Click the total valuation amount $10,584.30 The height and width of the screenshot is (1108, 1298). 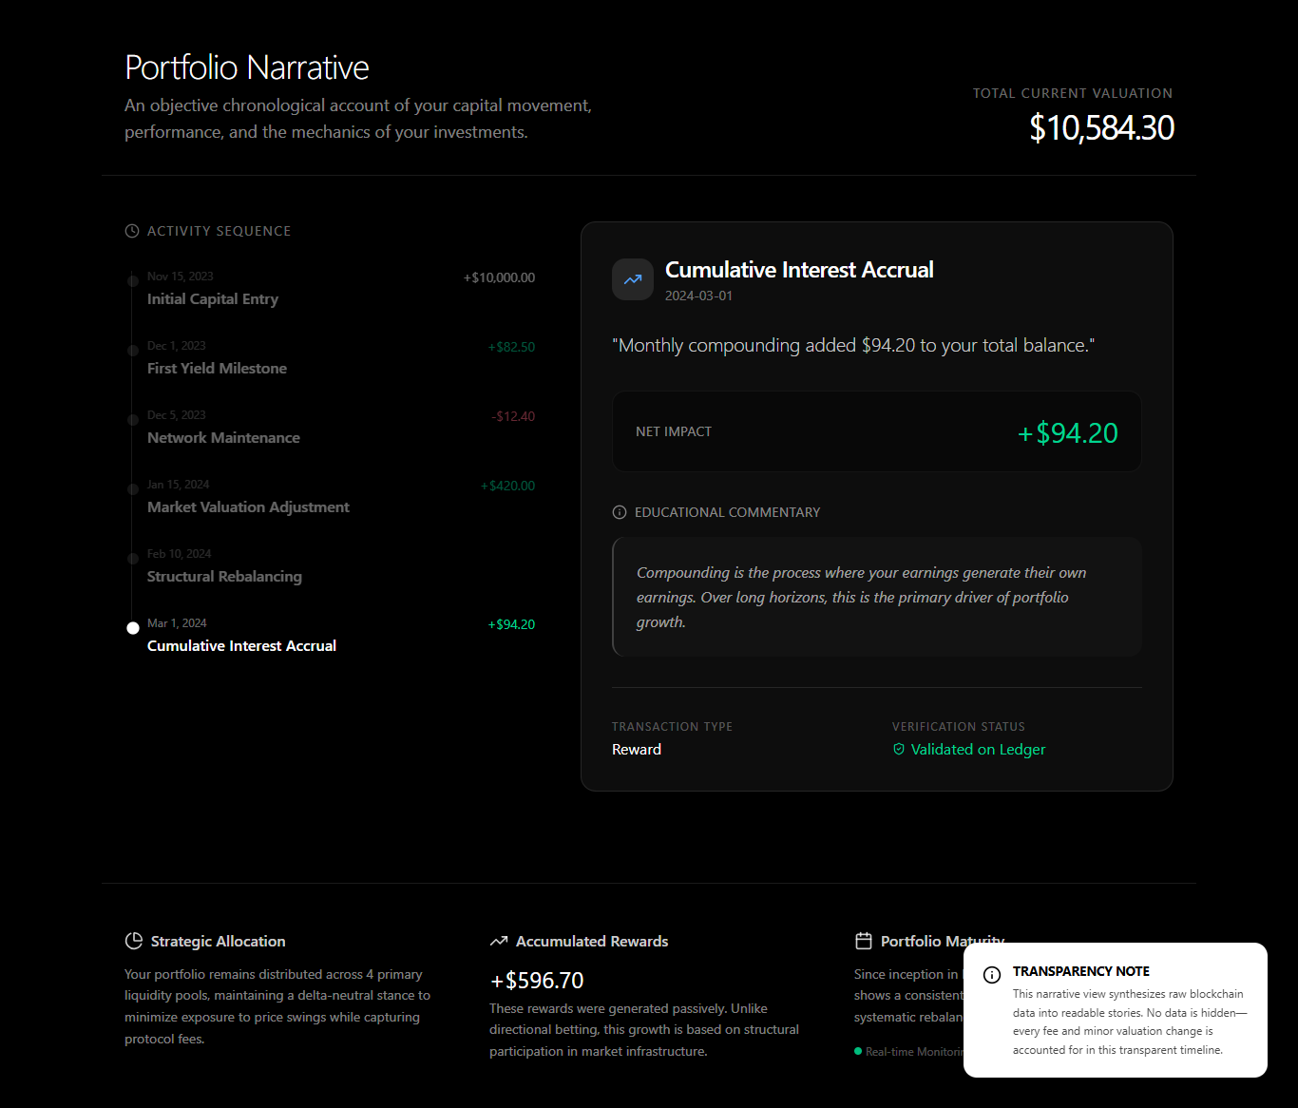(x=1101, y=128)
